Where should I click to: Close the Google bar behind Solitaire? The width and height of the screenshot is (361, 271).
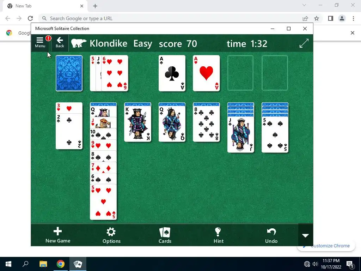[x=353, y=33]
